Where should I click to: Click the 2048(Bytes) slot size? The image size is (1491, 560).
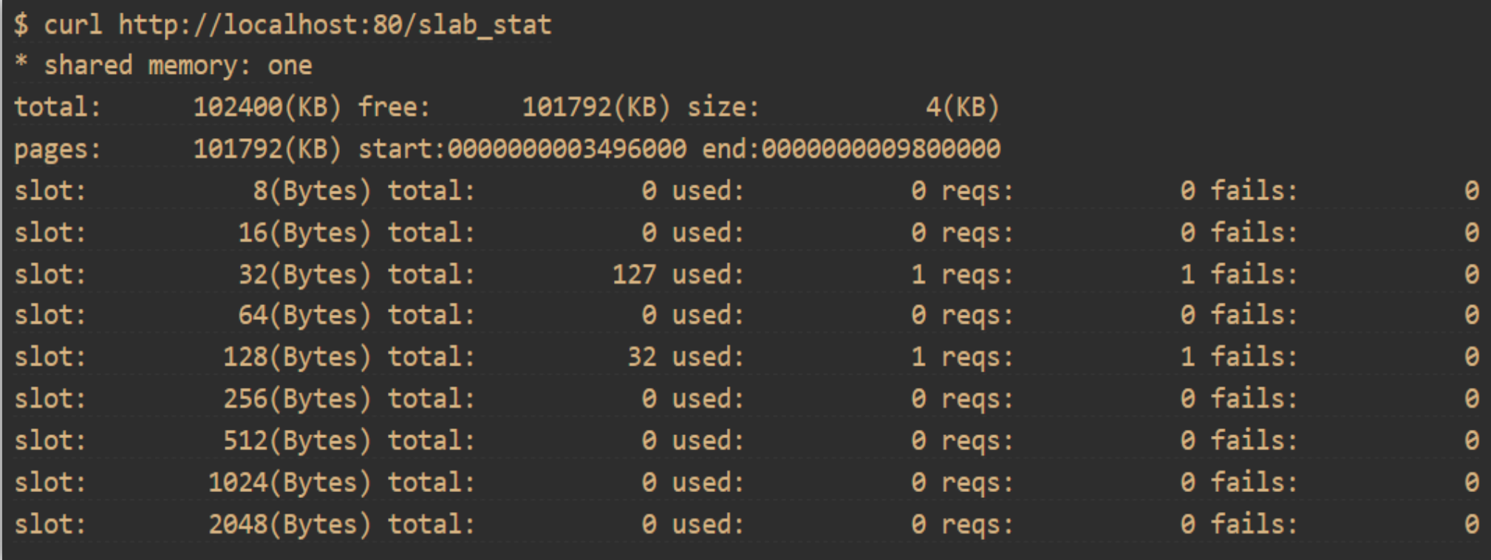pyautogui.click(x=289, y=525)
